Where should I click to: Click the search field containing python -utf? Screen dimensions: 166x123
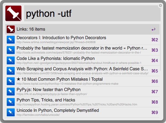pyautogui.click(x=91, y=14)
